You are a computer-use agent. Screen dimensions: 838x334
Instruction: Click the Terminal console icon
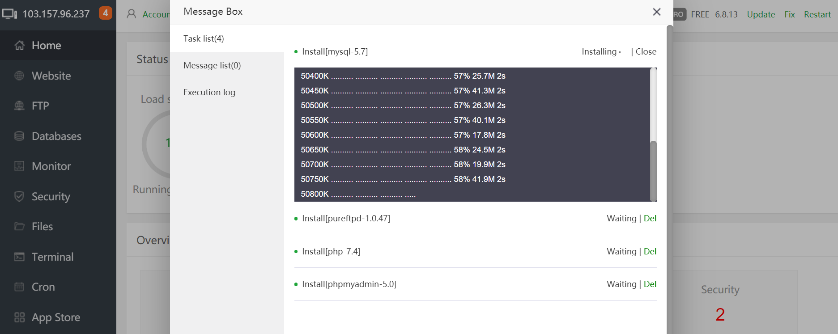19,257
